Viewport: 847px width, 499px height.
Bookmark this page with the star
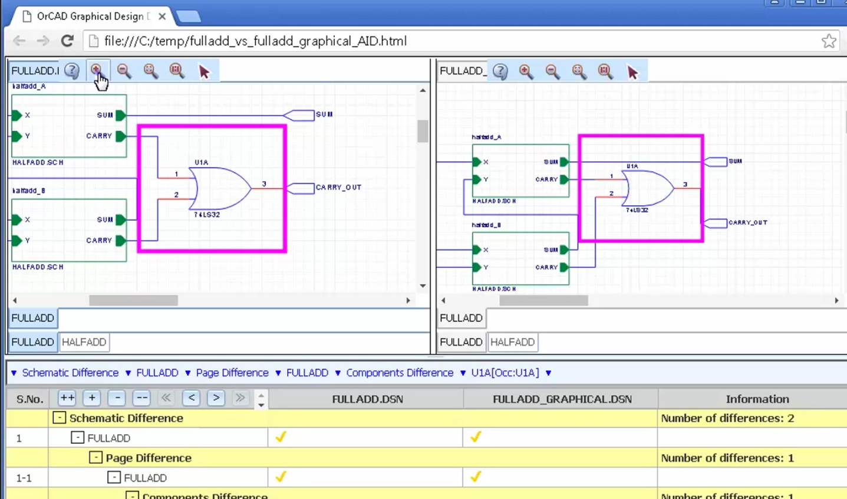(x=829, y=41)
